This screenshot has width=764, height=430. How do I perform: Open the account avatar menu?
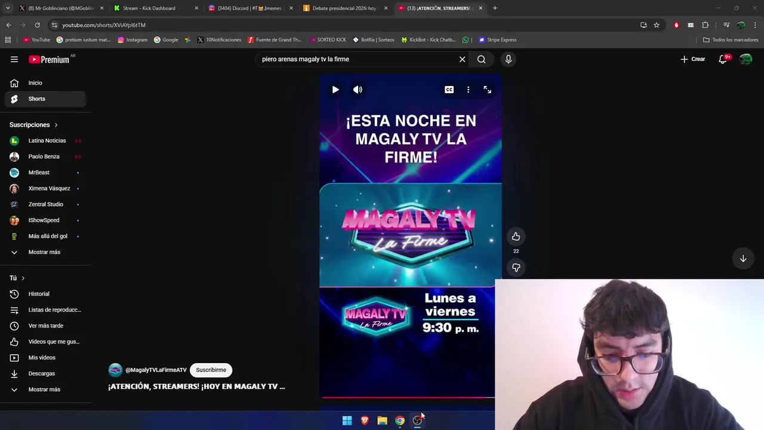coord(745,59)
